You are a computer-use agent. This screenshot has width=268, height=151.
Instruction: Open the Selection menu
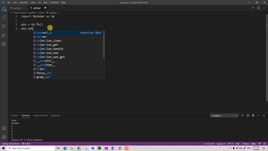[23, 3]
